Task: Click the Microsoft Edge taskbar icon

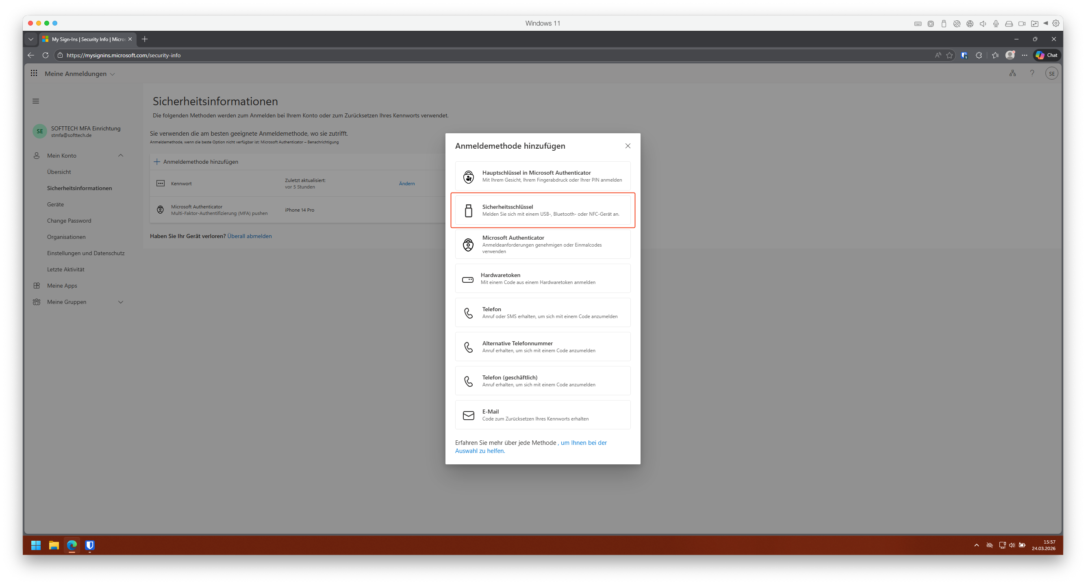Action: (72, 545)
